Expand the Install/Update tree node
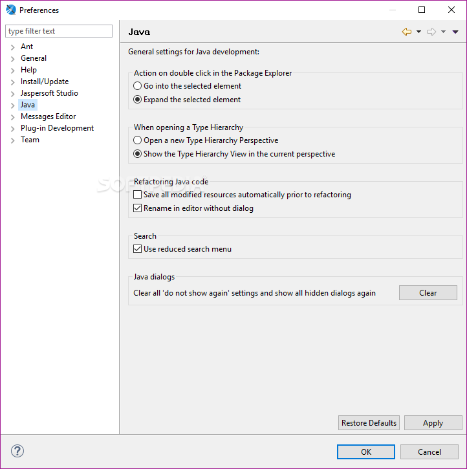 coord(12,82)
